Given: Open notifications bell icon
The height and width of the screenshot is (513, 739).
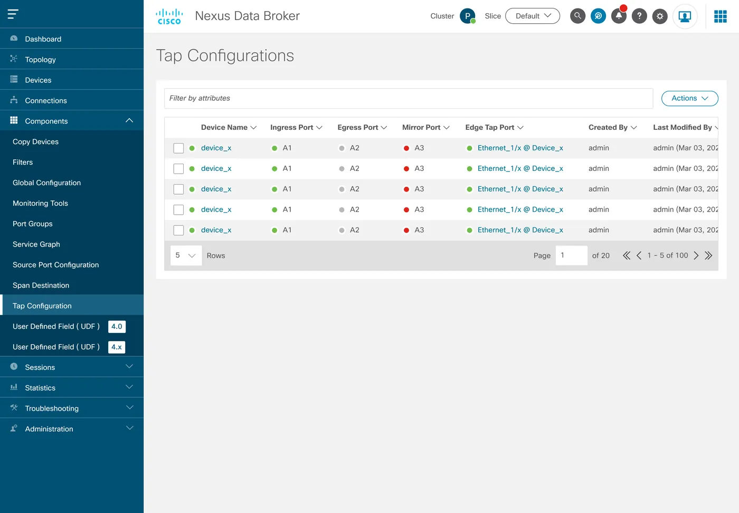Looking at the screenshot, I should coord(619,16).
